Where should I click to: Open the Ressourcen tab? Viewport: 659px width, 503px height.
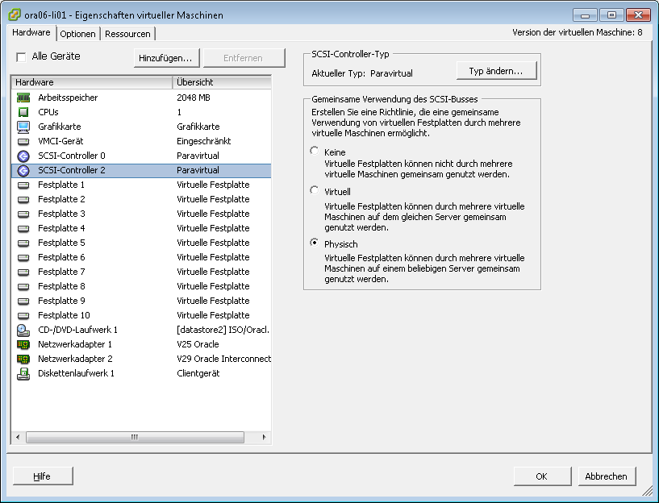coord(127,34)
